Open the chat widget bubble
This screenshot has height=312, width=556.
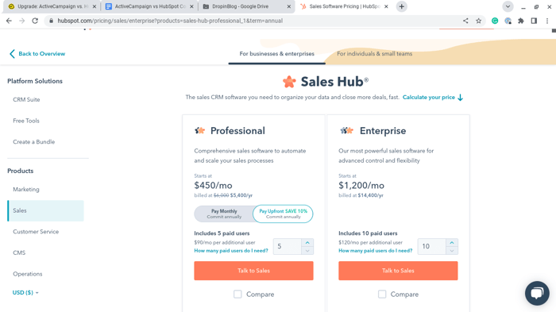tap(537, 293)
